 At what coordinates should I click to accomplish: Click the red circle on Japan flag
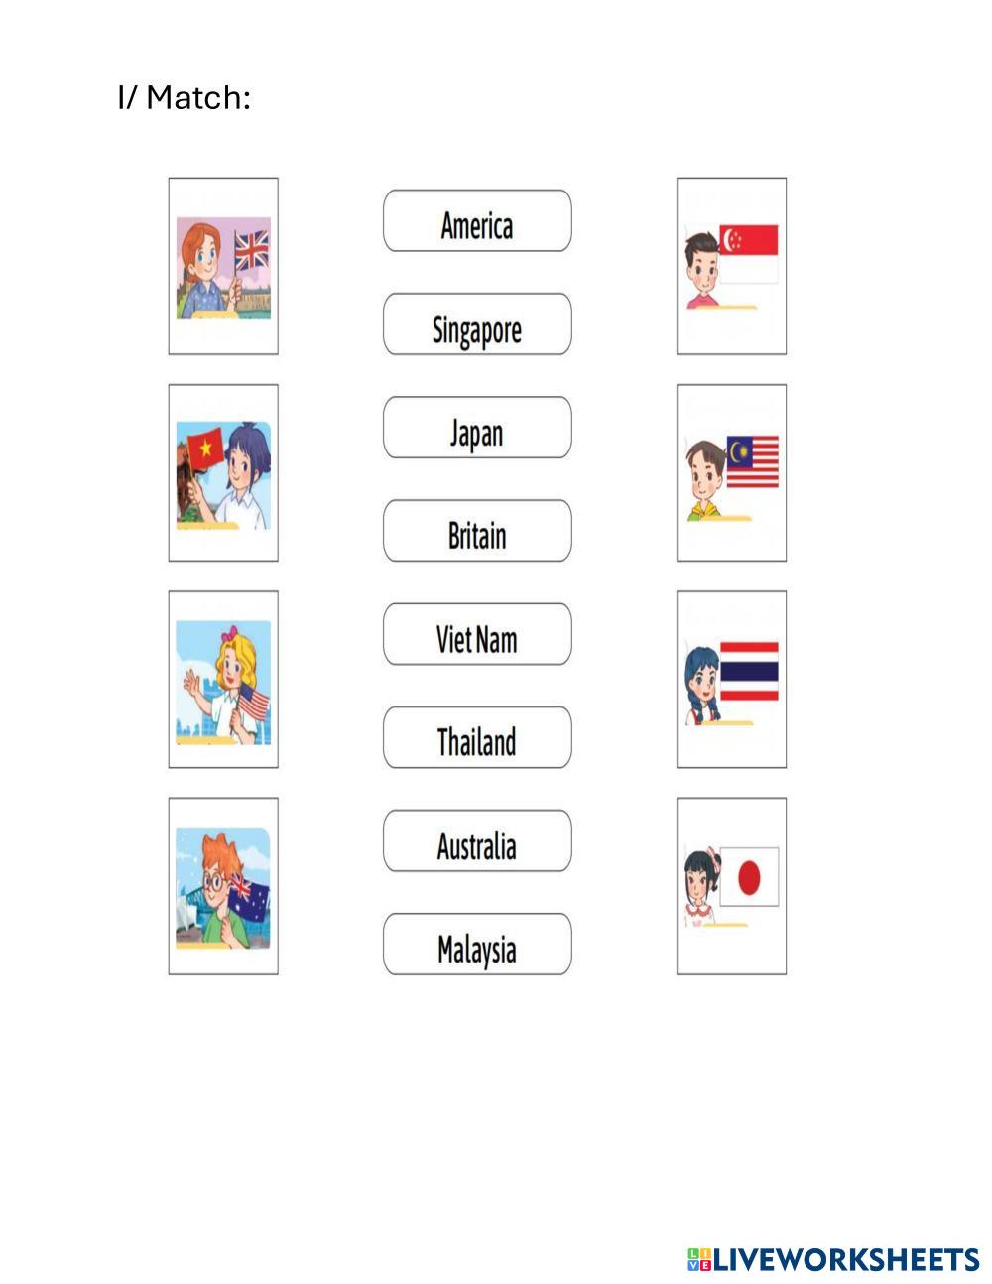[749, 877]
